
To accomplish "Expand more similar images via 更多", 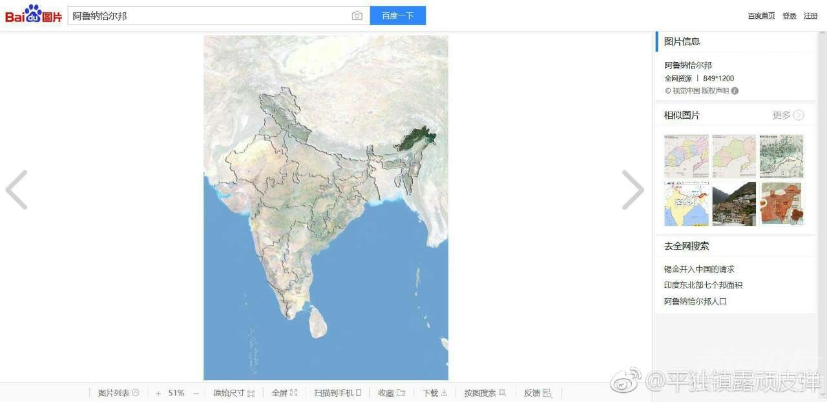I will click(x=788, y=116).
